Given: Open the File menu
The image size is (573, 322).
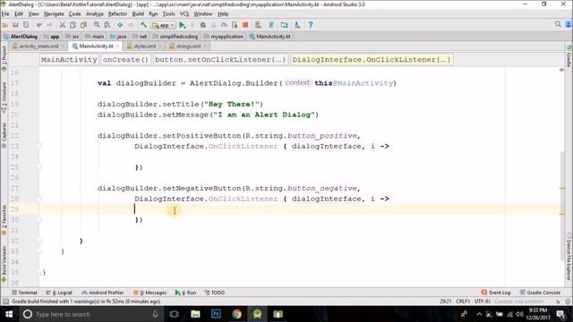Looking at the screenshot, I should [x=5, y=14].
